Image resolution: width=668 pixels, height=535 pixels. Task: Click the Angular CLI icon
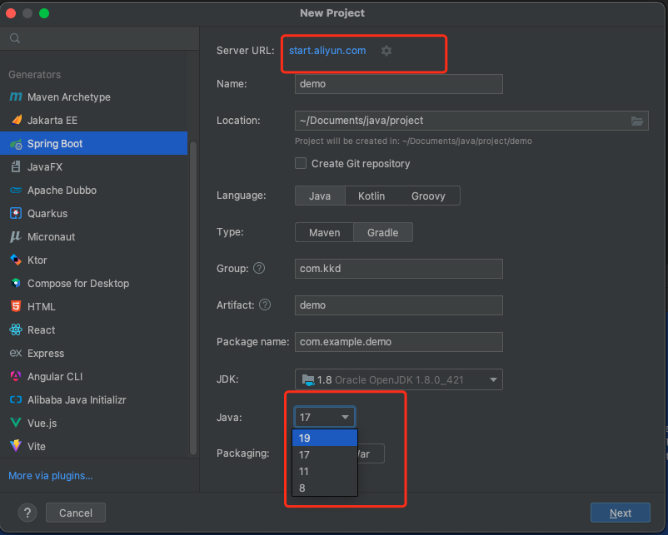click(16, 376)
